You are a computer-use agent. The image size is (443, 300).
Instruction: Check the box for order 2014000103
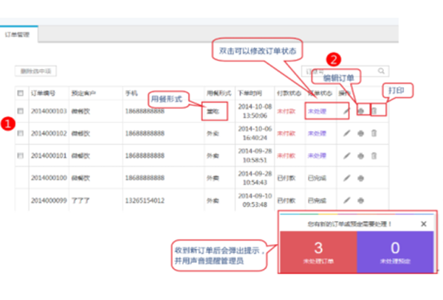21,111
